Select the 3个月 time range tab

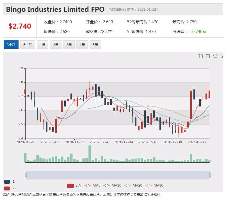(x=11, y=45)
